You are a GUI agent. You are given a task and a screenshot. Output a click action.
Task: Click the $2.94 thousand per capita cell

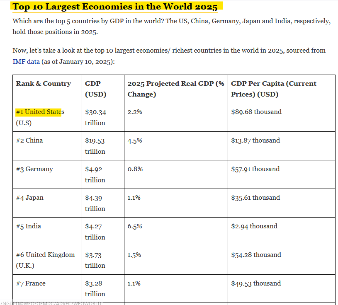[282, 232]
